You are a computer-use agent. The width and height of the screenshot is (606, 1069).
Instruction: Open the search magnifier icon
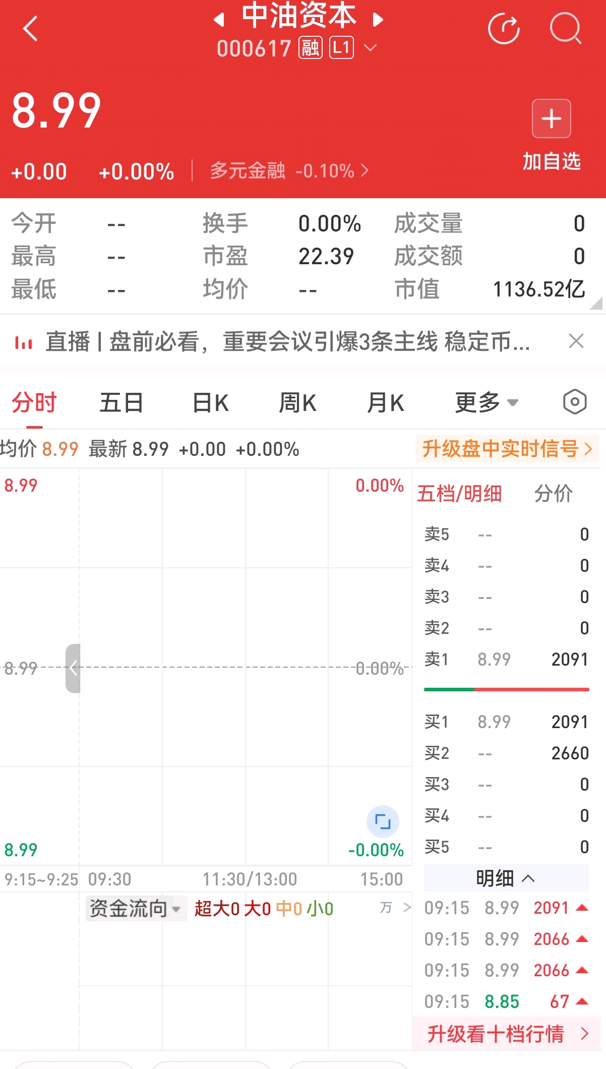566,28
